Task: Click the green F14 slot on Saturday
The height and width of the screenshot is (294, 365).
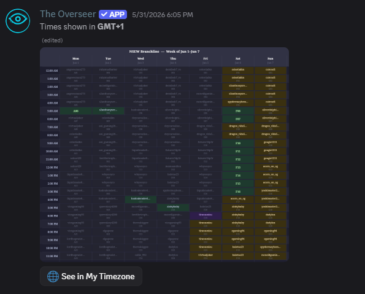Action: tap(238, 176)
